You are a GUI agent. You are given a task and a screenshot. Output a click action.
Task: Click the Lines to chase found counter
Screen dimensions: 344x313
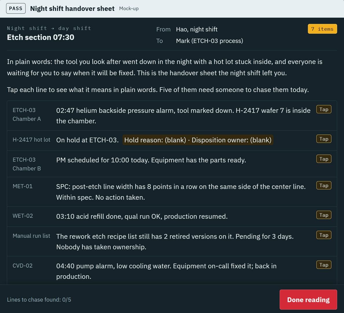pos(39,300)
